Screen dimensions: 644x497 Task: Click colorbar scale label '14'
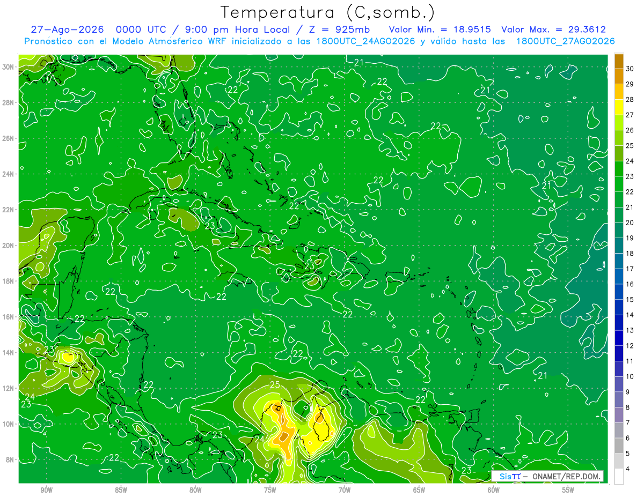click(x=630, y=315)
